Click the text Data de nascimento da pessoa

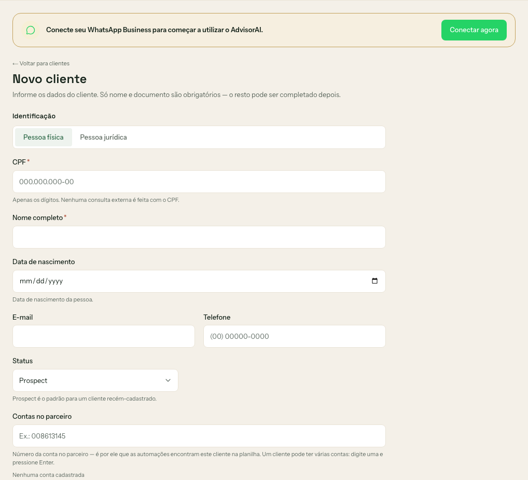tap(53, 299)
